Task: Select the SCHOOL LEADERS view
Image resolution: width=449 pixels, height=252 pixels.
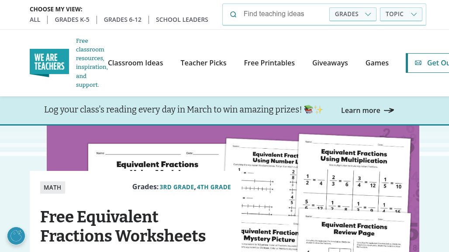Action: 182,20
